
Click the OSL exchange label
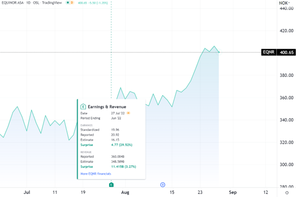(x=36, y=2)
